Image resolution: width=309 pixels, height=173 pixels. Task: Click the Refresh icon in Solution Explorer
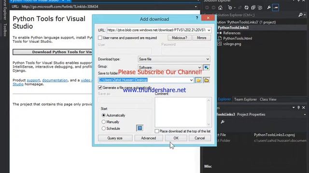246,8
